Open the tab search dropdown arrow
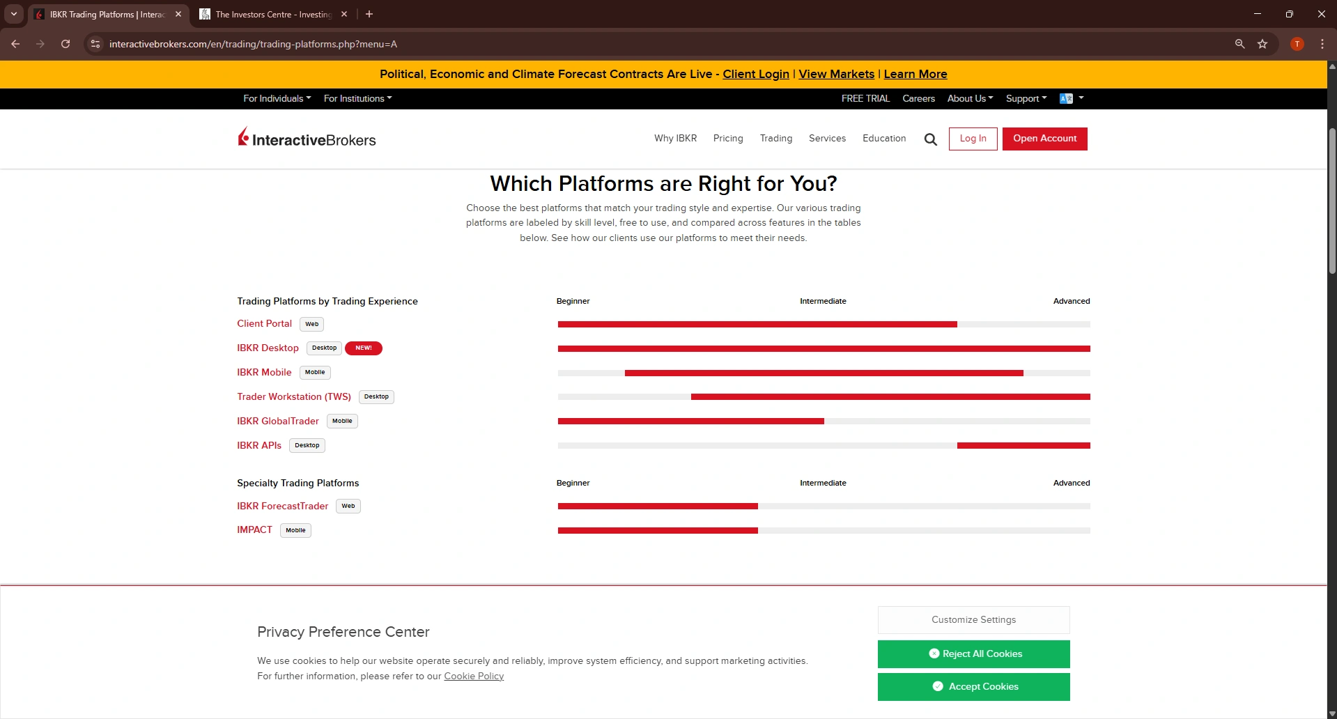Image resolution: width=1337 pixels, height=719 pixels. 14,14
